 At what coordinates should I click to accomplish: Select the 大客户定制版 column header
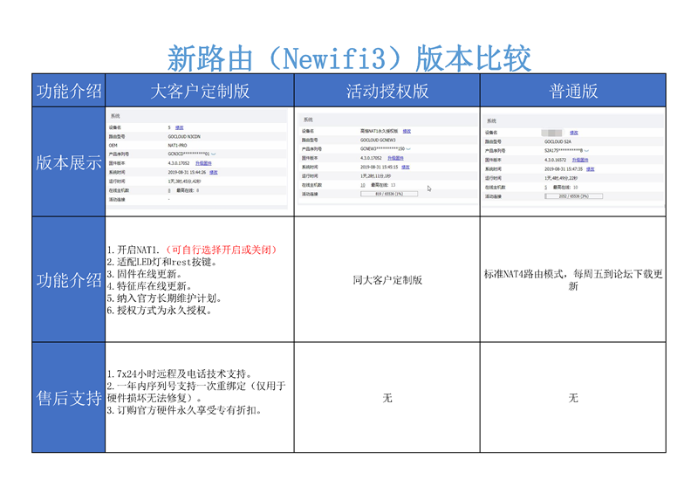click(200, 91)
